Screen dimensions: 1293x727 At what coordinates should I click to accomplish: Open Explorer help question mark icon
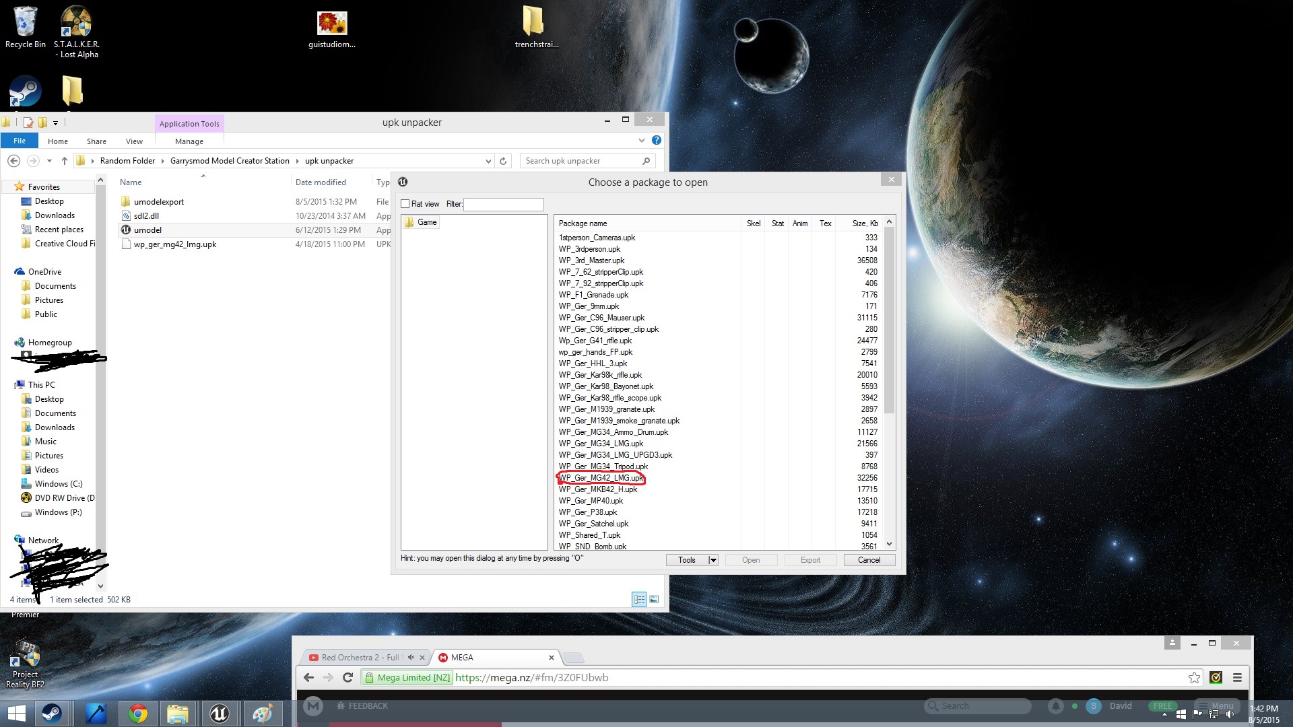coord(657,141)
